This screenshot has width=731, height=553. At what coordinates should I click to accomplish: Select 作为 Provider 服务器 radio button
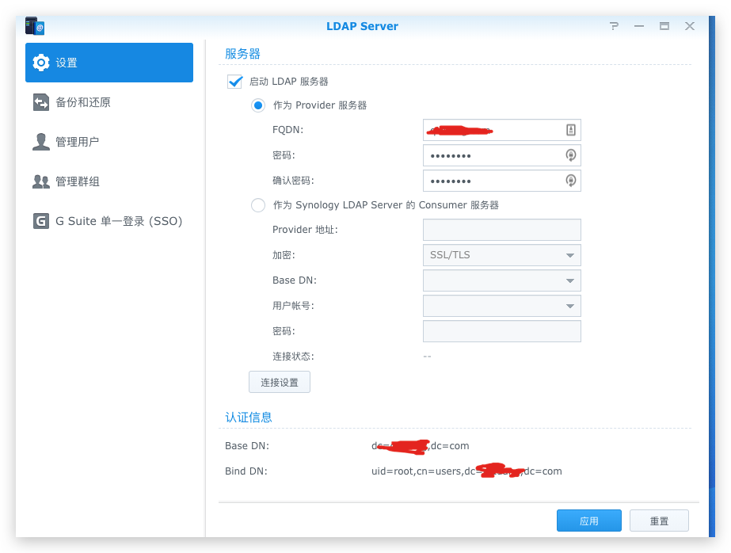tap(258, 105)
